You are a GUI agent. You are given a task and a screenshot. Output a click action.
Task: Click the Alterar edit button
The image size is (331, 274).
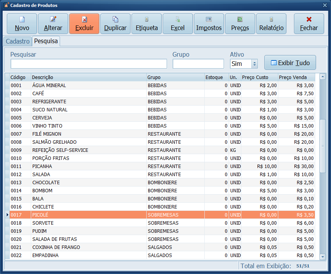point(53,24)
